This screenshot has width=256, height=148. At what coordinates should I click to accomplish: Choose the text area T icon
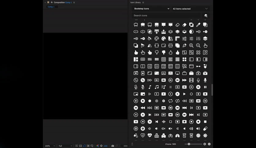pyautogui.click(x=171, y=46)
